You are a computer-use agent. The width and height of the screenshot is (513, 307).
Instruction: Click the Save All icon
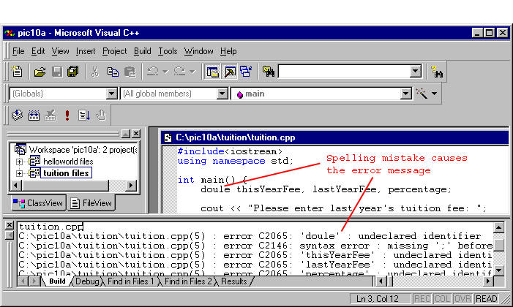(x=72, y=72)
